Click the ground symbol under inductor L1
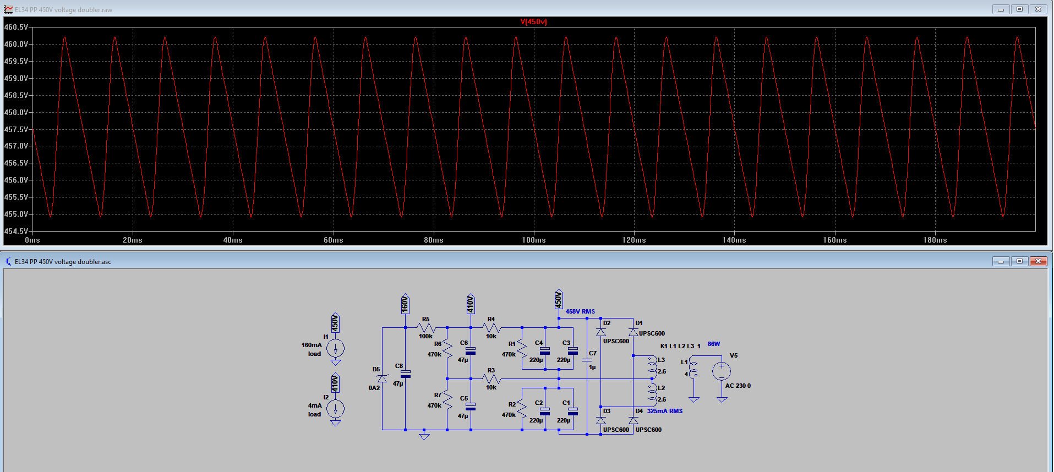Screen dimensions: 1054x472 tap(693, 399)
